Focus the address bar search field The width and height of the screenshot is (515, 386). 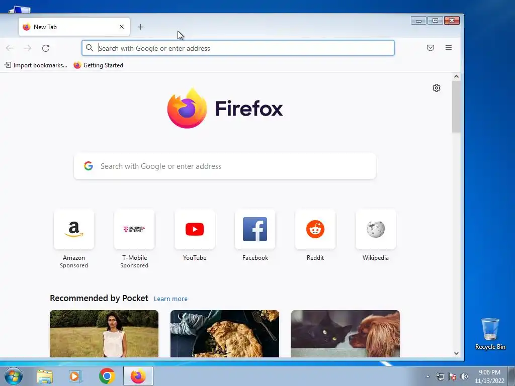tap(238, 48)
